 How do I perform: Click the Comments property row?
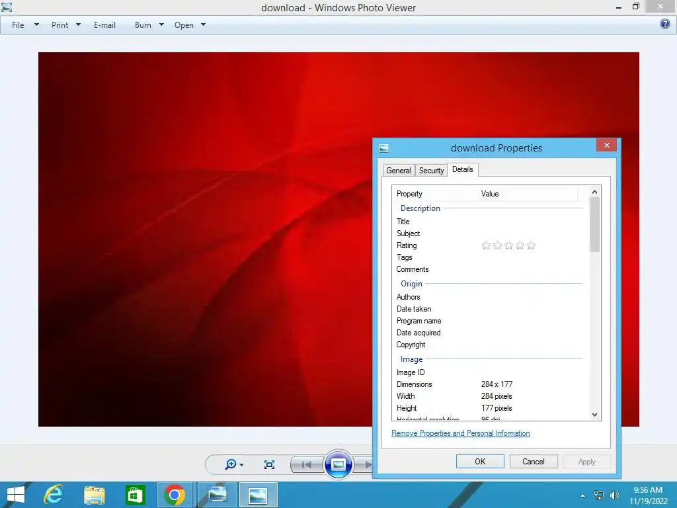[490, 269]
